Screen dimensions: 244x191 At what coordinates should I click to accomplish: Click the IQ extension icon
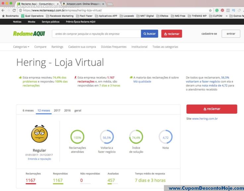tap(234, 10)
